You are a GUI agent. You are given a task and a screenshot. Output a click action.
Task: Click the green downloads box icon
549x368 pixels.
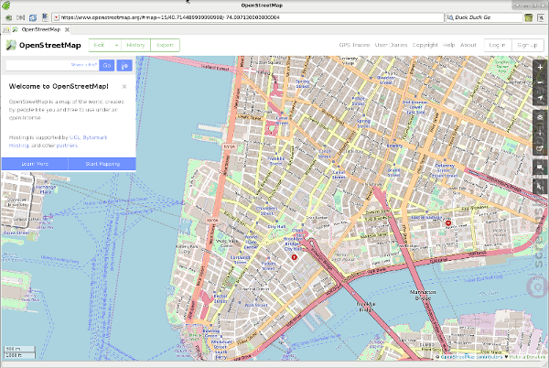[528, 17]
